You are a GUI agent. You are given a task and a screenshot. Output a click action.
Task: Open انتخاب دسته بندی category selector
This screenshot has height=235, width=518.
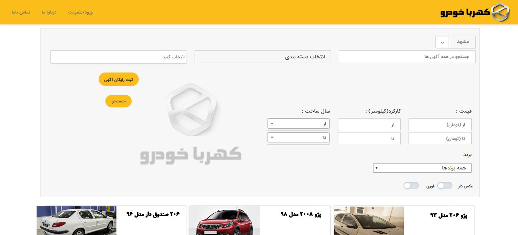pos(263,57)
